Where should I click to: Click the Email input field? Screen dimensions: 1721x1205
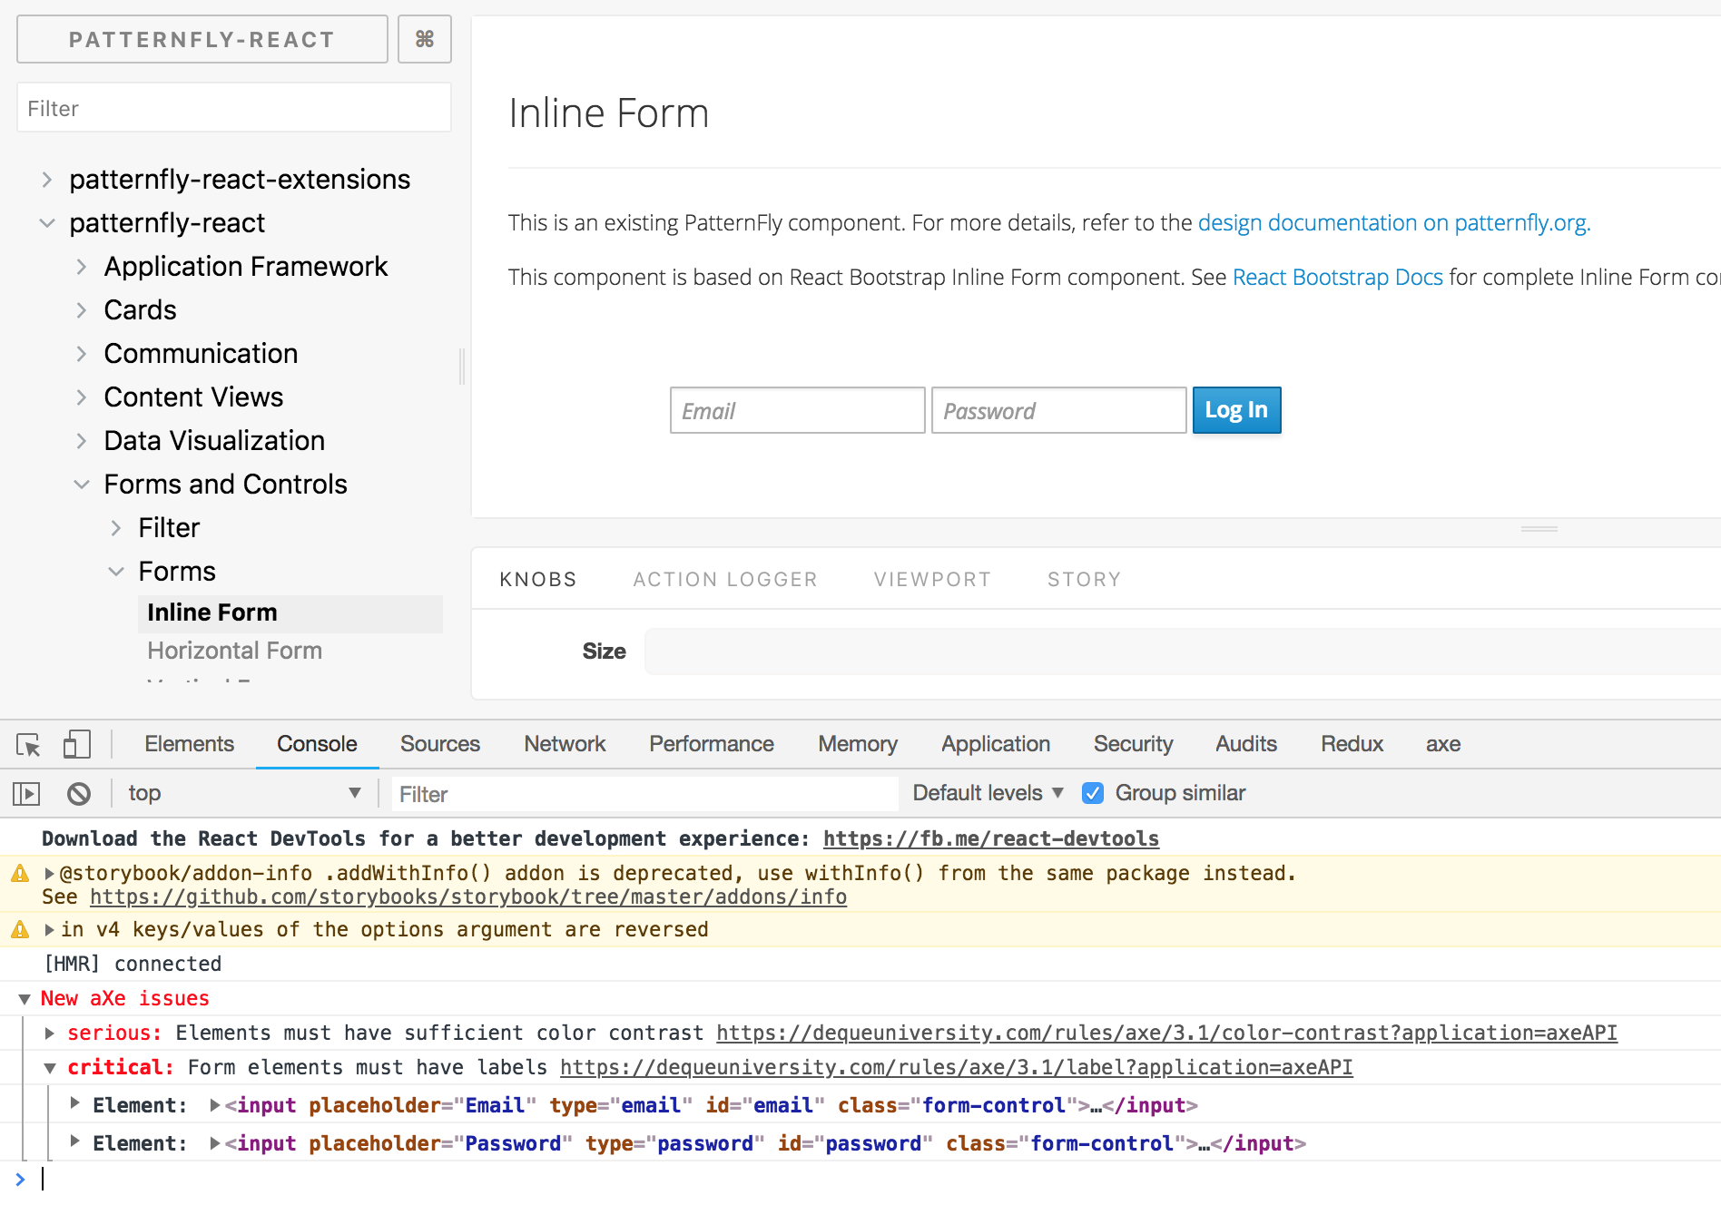[797, 410]
